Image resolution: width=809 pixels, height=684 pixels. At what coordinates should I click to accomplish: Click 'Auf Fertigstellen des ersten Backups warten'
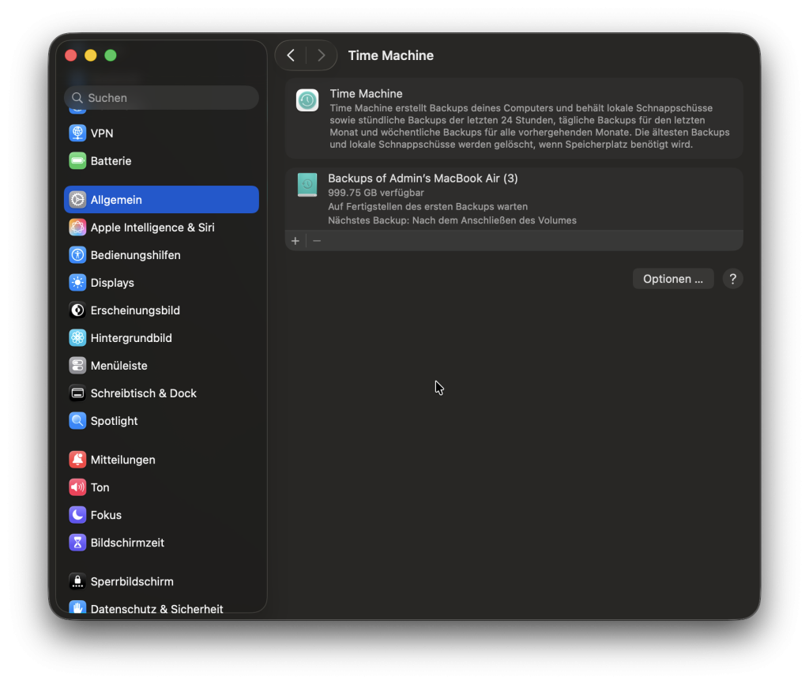click(x=427, y=206)
